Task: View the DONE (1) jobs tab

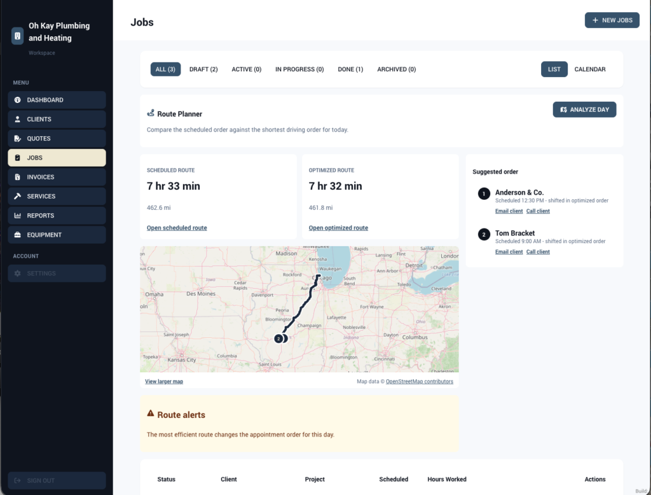Action: tap(350, 69)
